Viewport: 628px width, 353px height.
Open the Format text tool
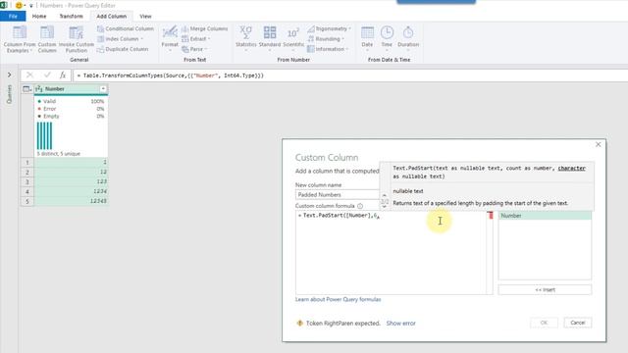[x=170, y=37]
